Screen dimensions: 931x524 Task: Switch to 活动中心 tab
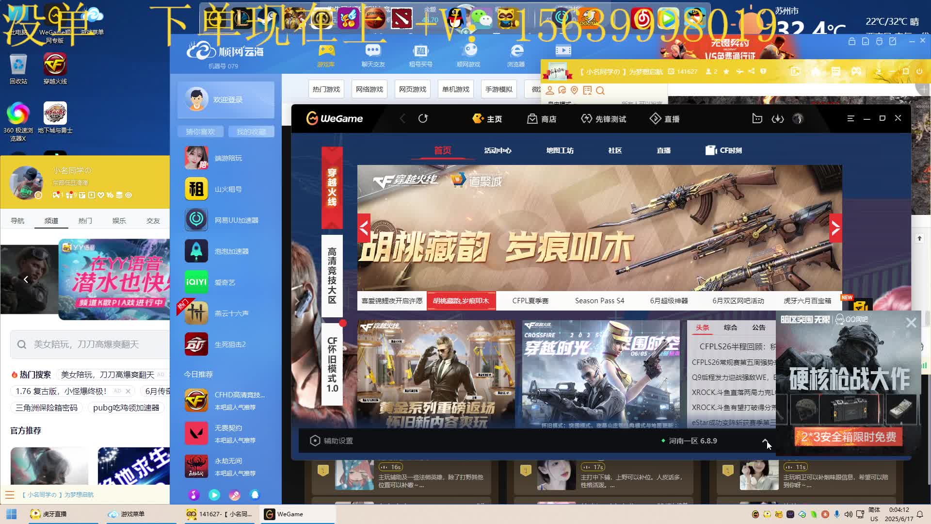[498, 150]
